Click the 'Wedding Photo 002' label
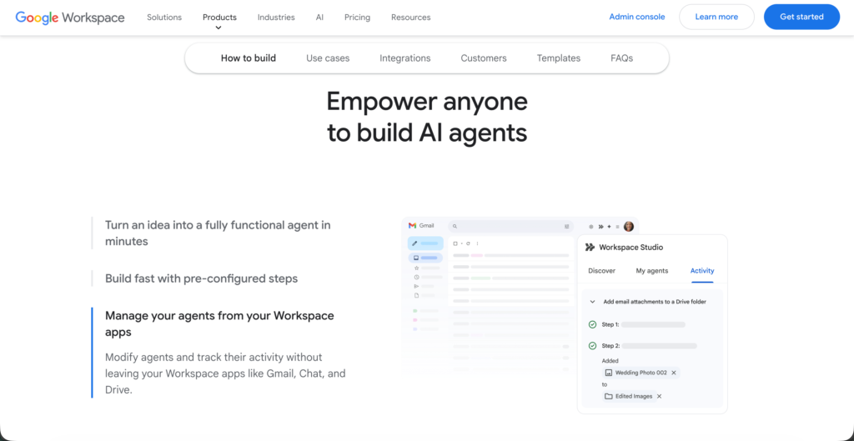The width and height of the screenshot is (854, 441). 641,373
